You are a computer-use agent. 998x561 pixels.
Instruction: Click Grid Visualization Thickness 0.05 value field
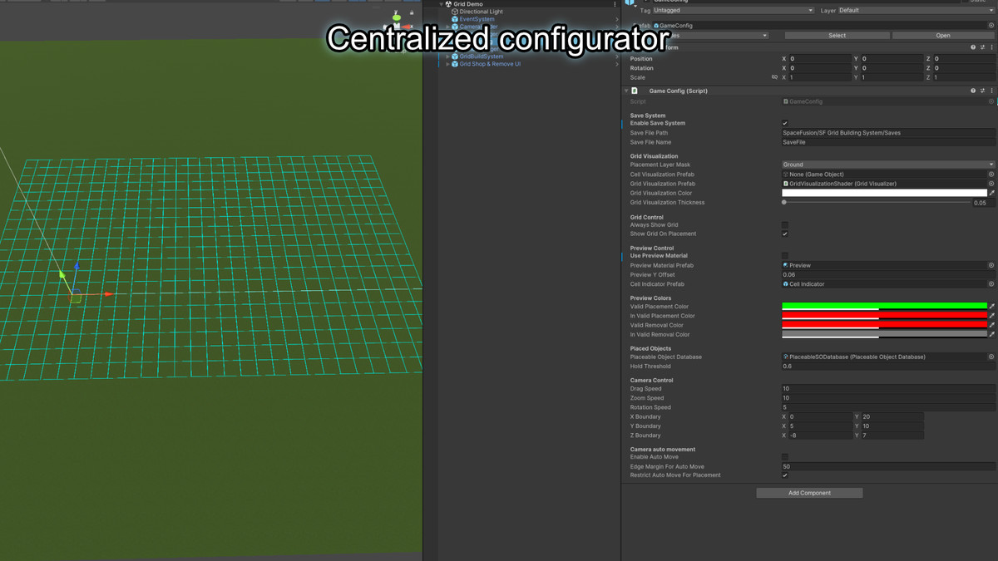point(983,203)
